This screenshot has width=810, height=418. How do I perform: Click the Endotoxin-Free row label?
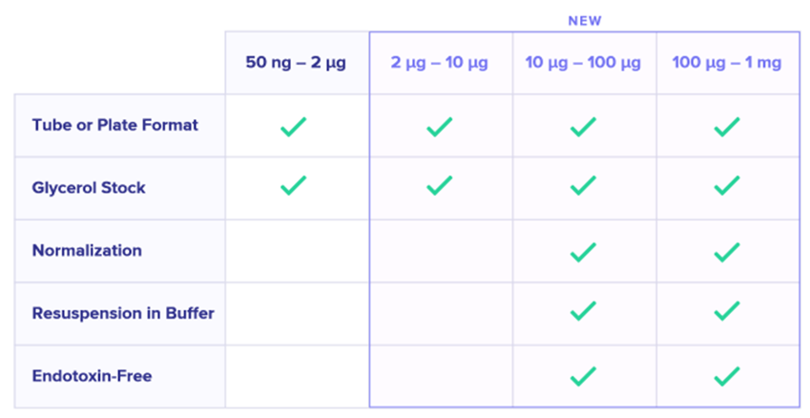point(92,376)
